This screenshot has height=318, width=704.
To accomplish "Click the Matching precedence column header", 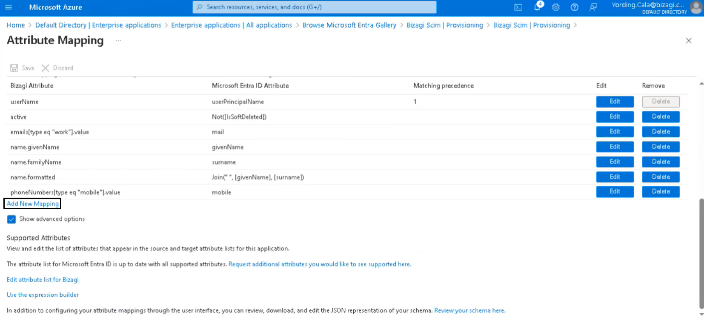I will (444, 86).
